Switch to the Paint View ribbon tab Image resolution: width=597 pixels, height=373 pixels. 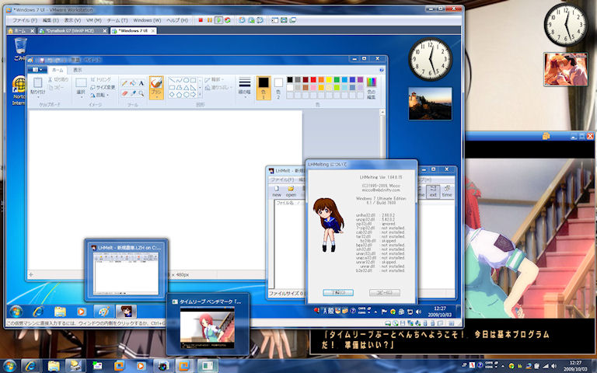78,70
